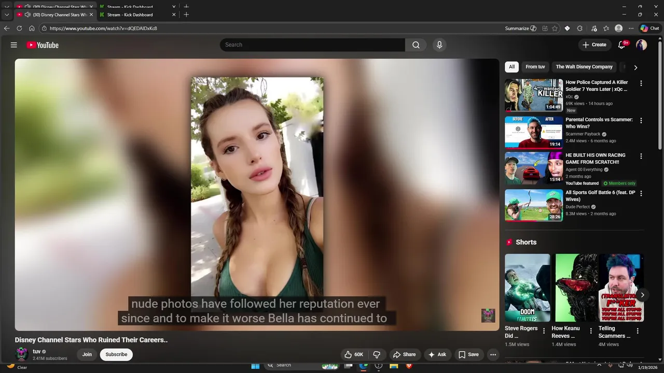Like the video with thumbs-up 60K
Image resolution: width=664 pixels, height=373 pixels.
pos(354,354)
